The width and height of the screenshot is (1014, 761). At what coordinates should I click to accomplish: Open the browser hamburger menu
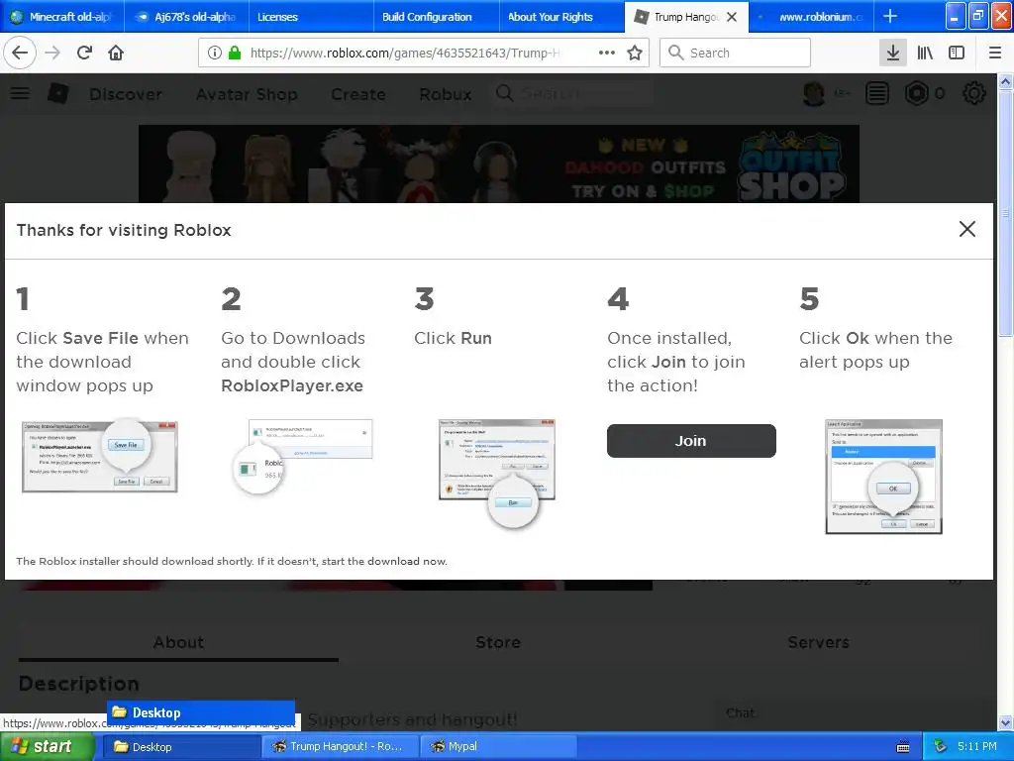pos(995,53)
